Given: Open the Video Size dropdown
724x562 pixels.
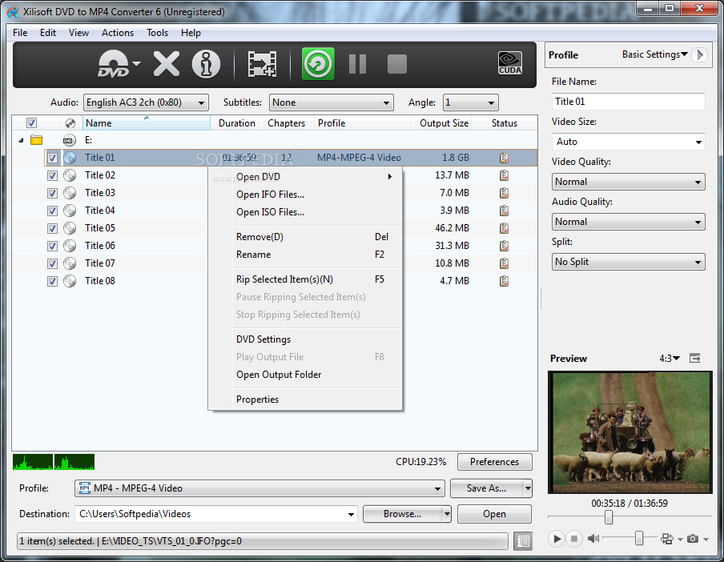Looking at the screenshot, I should click(x=628, y=142).
